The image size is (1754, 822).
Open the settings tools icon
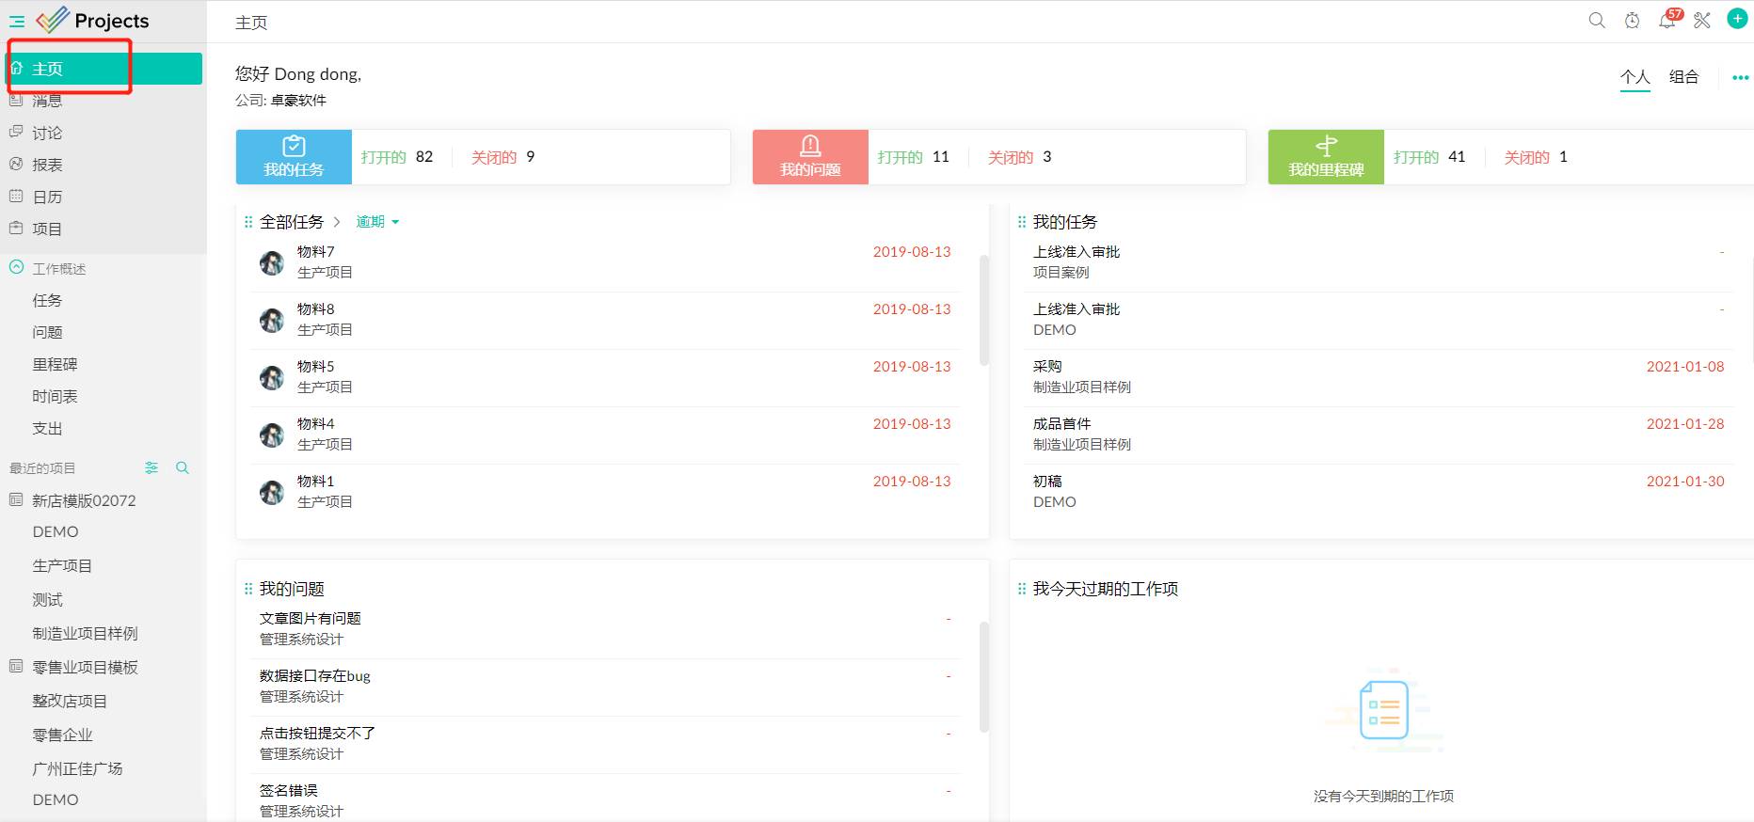[1702, 21]
